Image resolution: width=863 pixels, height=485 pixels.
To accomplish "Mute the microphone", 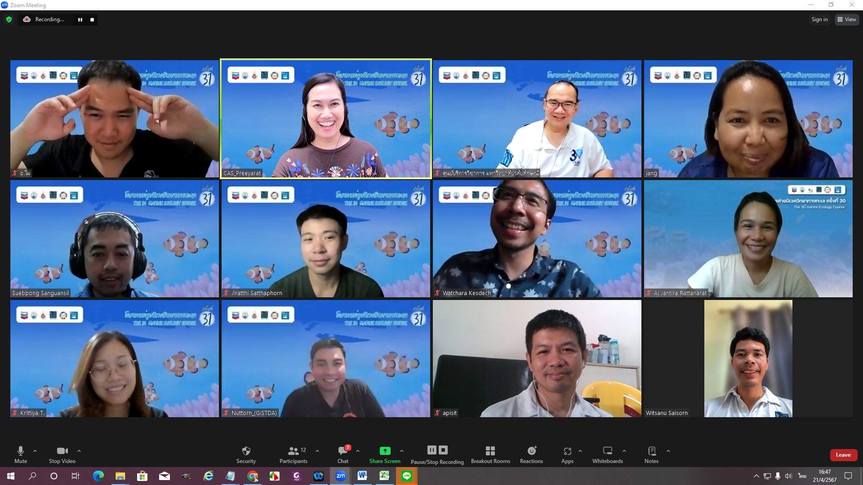I will click(x=21, y=454).
